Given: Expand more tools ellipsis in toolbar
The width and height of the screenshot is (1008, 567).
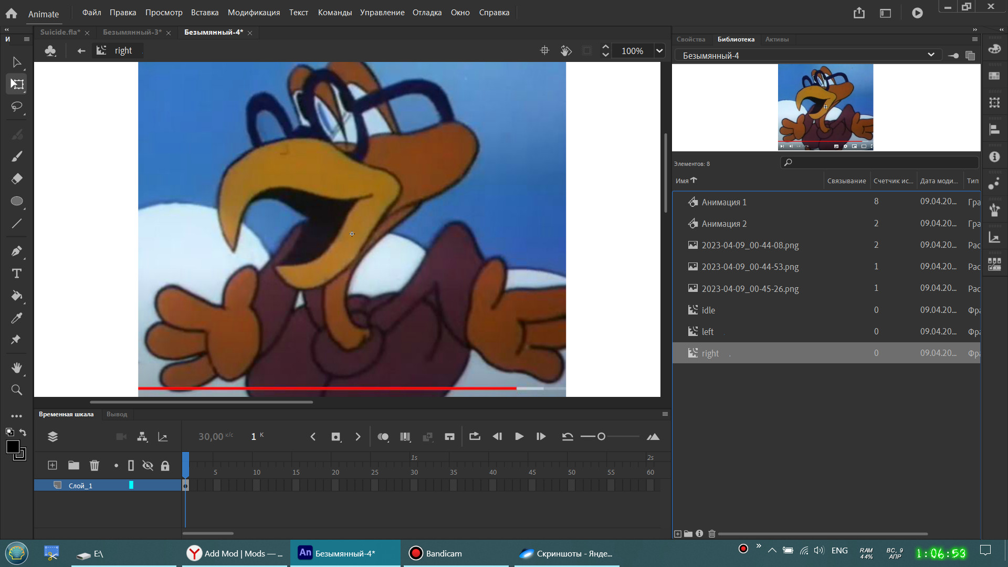Looking at the screenshot, I should coord(17,416).
